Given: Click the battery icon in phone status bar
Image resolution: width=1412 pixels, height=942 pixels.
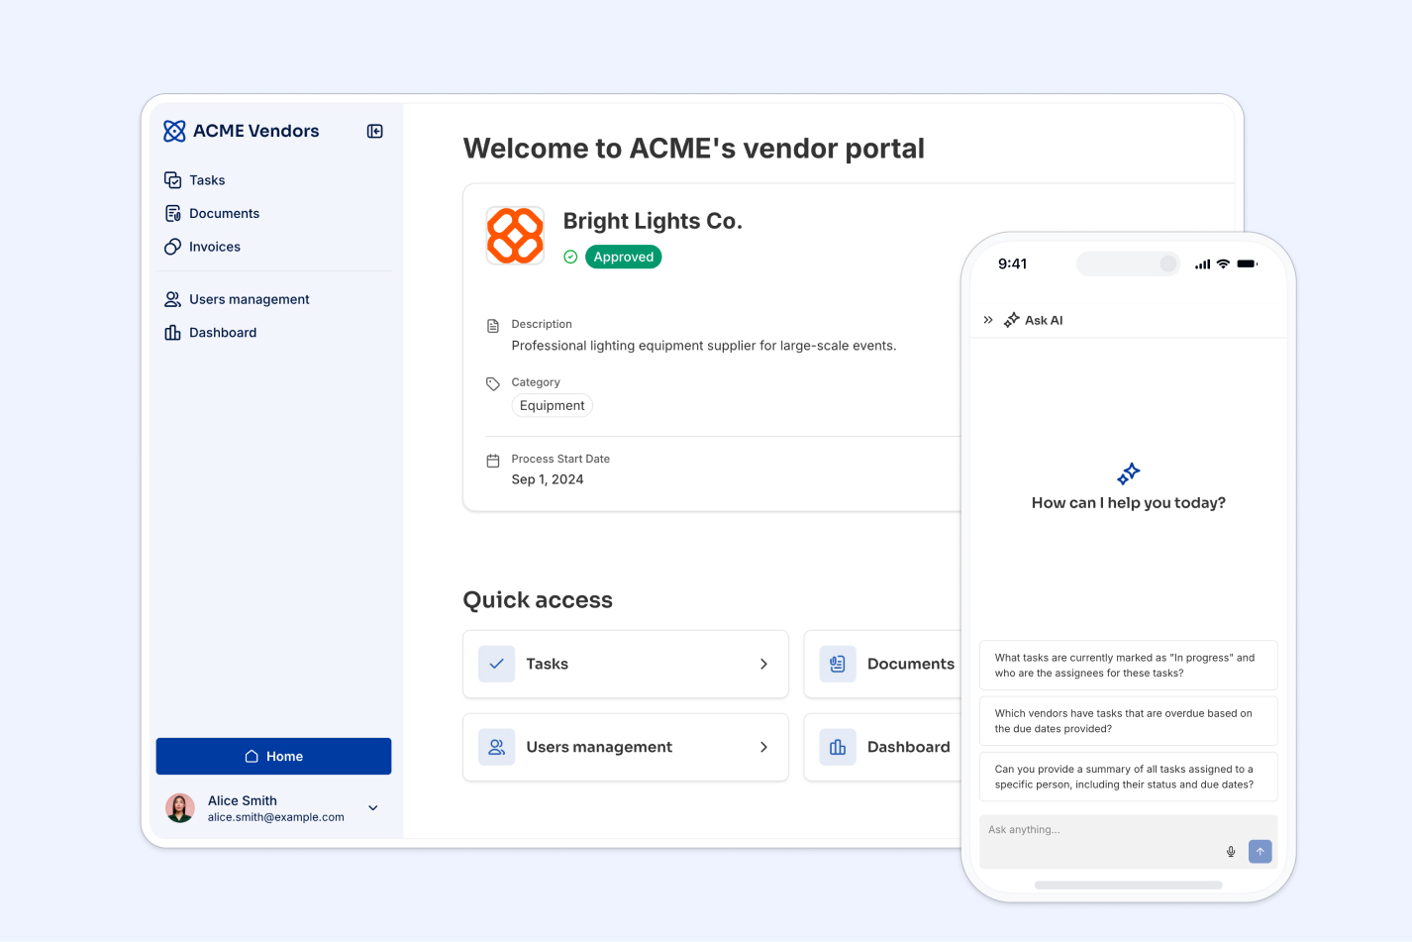Looking at the screenshot, I should point(1248,263).
